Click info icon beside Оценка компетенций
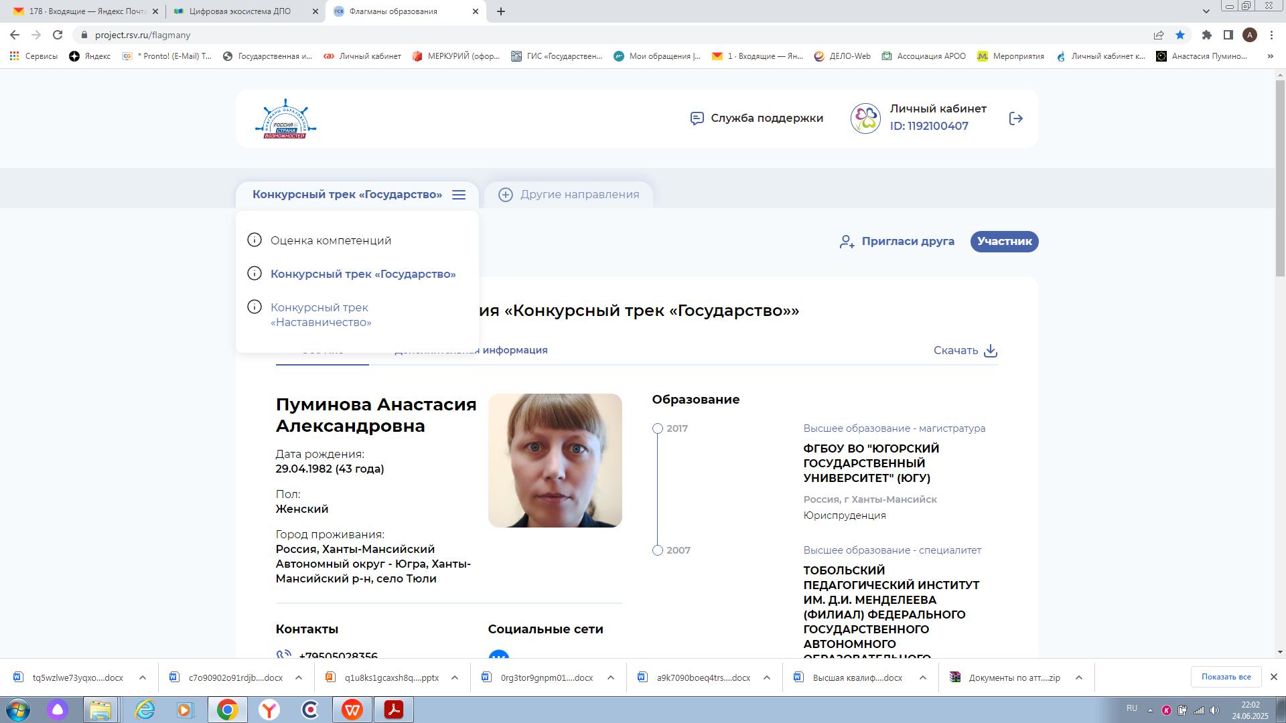 pos(255,240)
